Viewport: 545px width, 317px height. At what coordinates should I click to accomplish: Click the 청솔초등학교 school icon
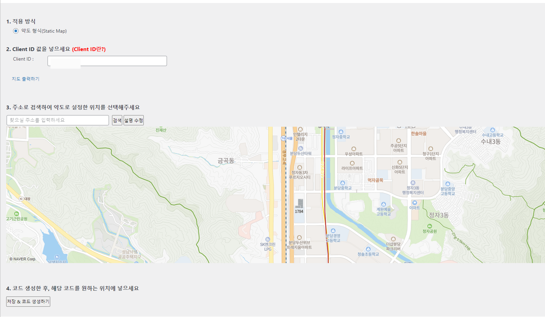coord(368,249)
